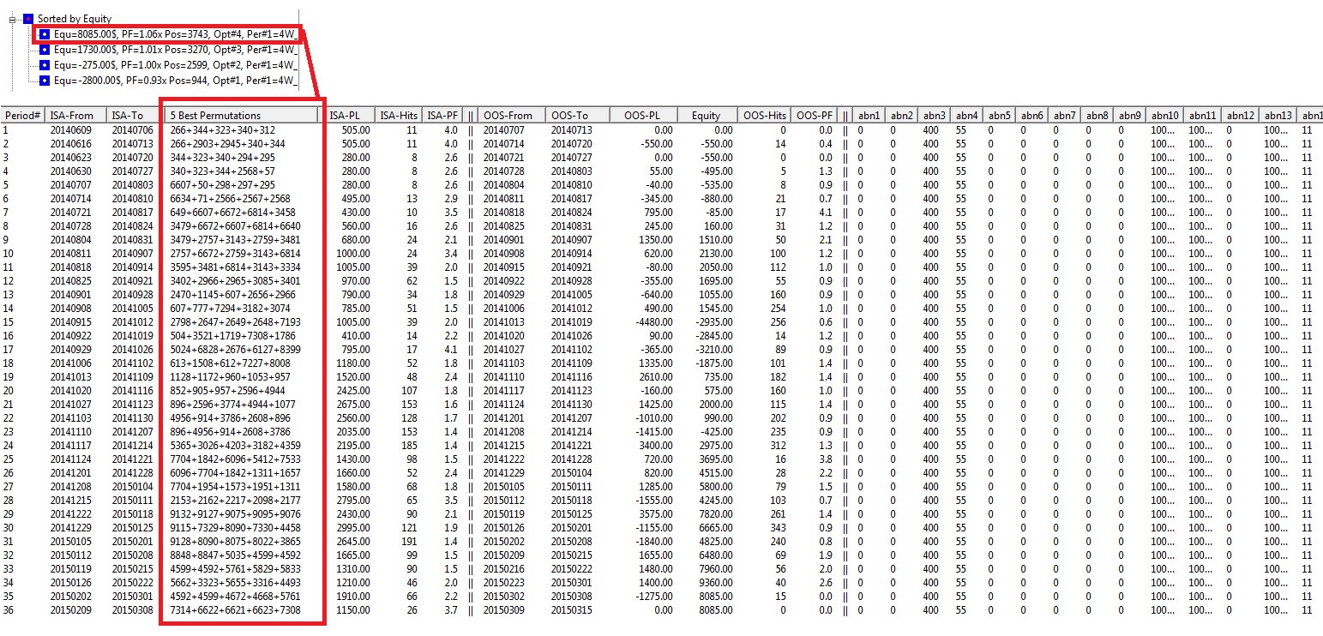Click the icon beside Equ=-2800.00$ entry
The height and width of the screenshot is (636, 1323).
click(x=44, y=80)
